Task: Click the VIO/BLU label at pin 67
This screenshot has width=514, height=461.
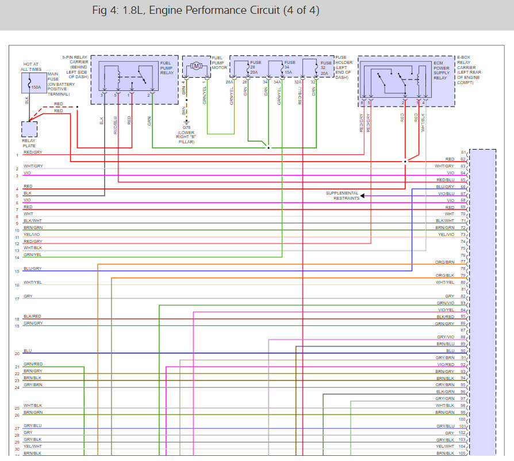Action: pos(446,193)
